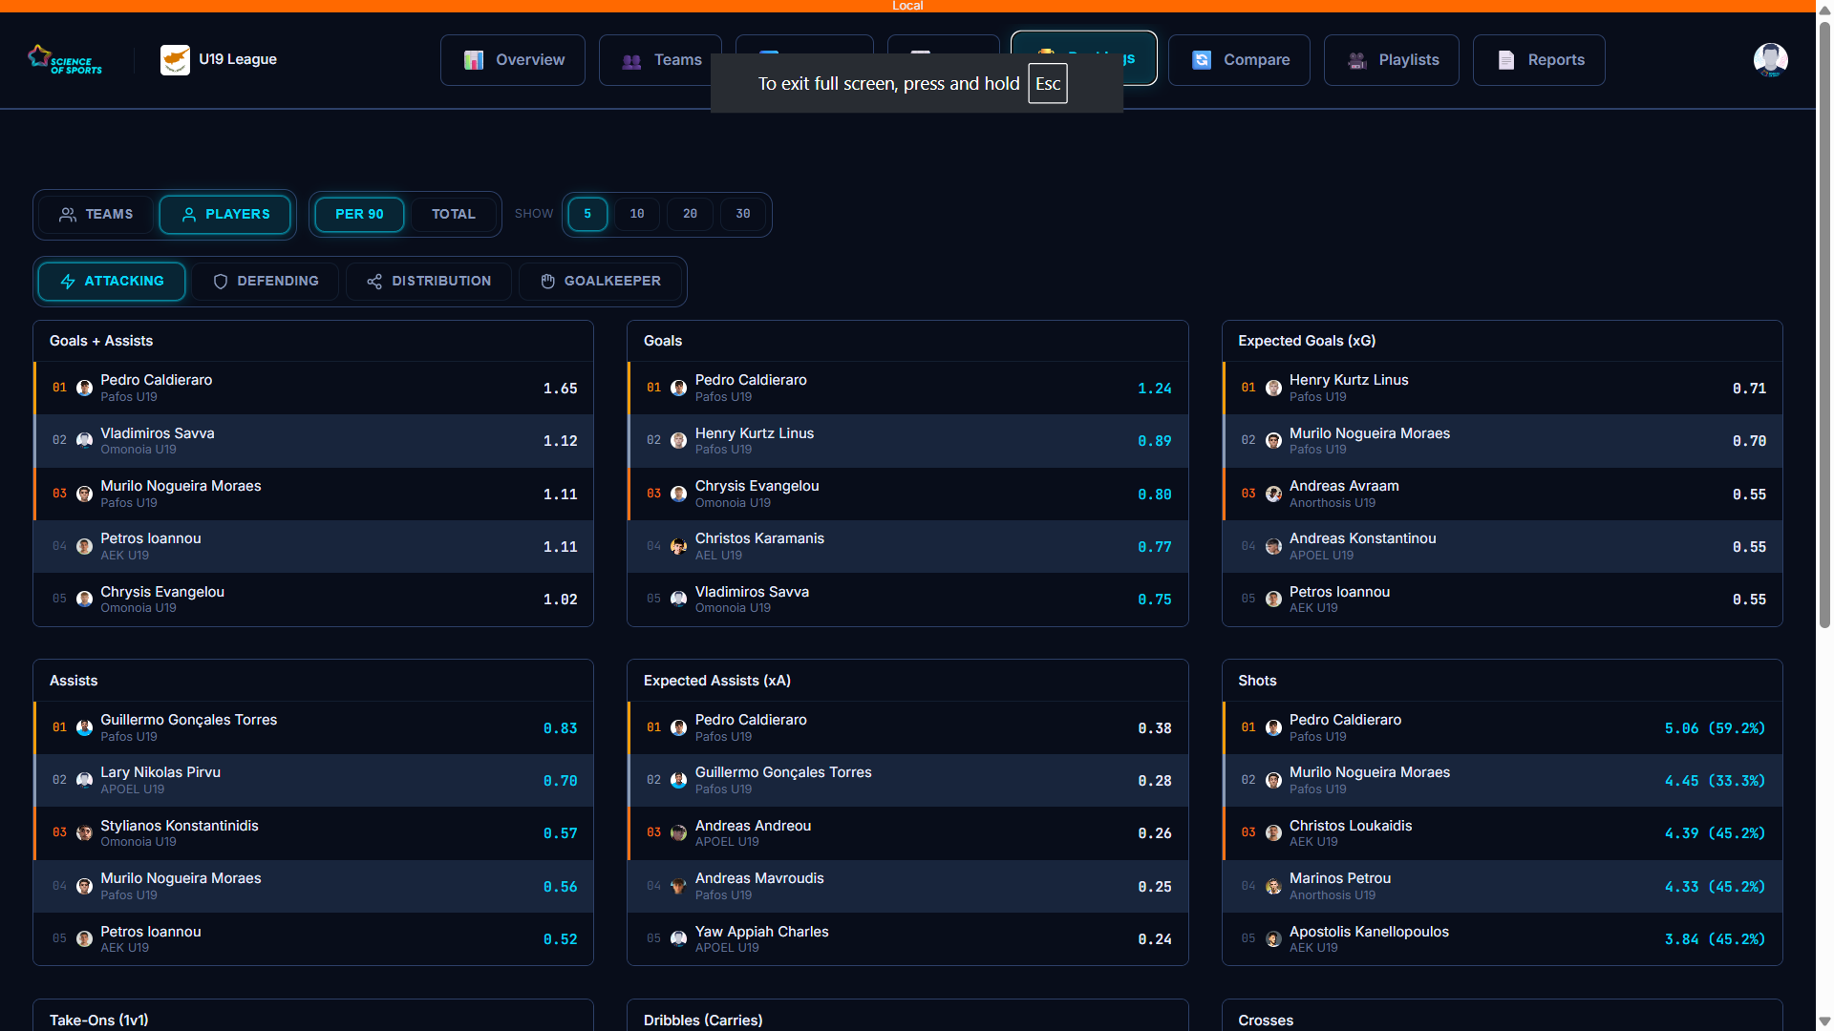Open the user profile avatar
This screenshot has width=1834, height=1031.
point(1770,59)
